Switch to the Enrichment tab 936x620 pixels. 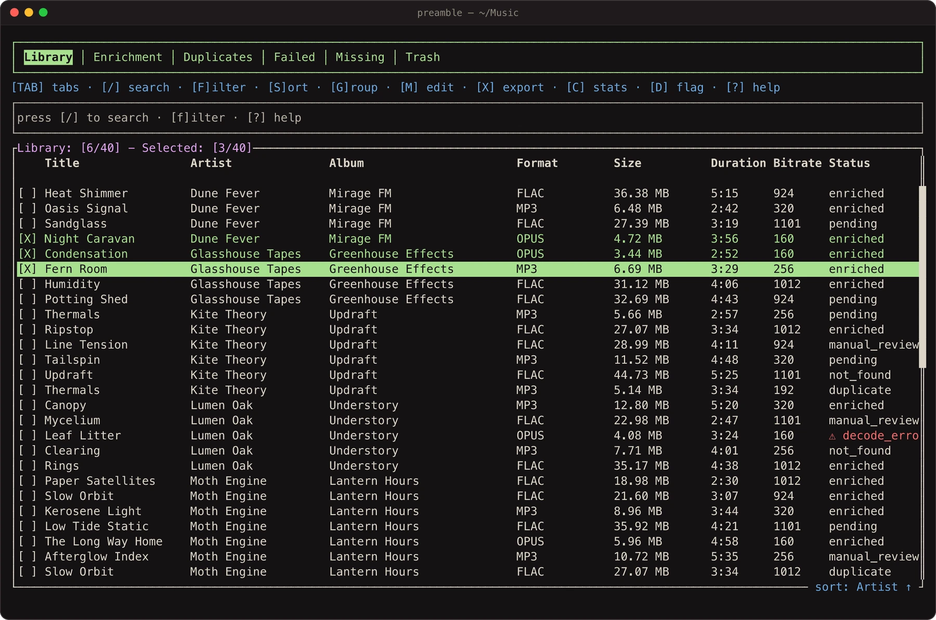(127, 57)
